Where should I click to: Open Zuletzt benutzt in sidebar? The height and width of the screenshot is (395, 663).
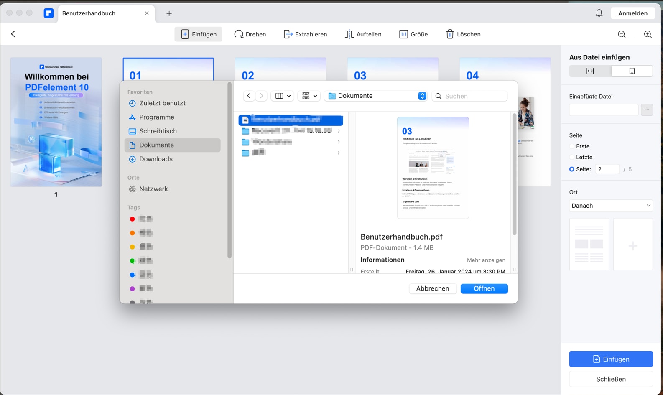coord(172,103)
